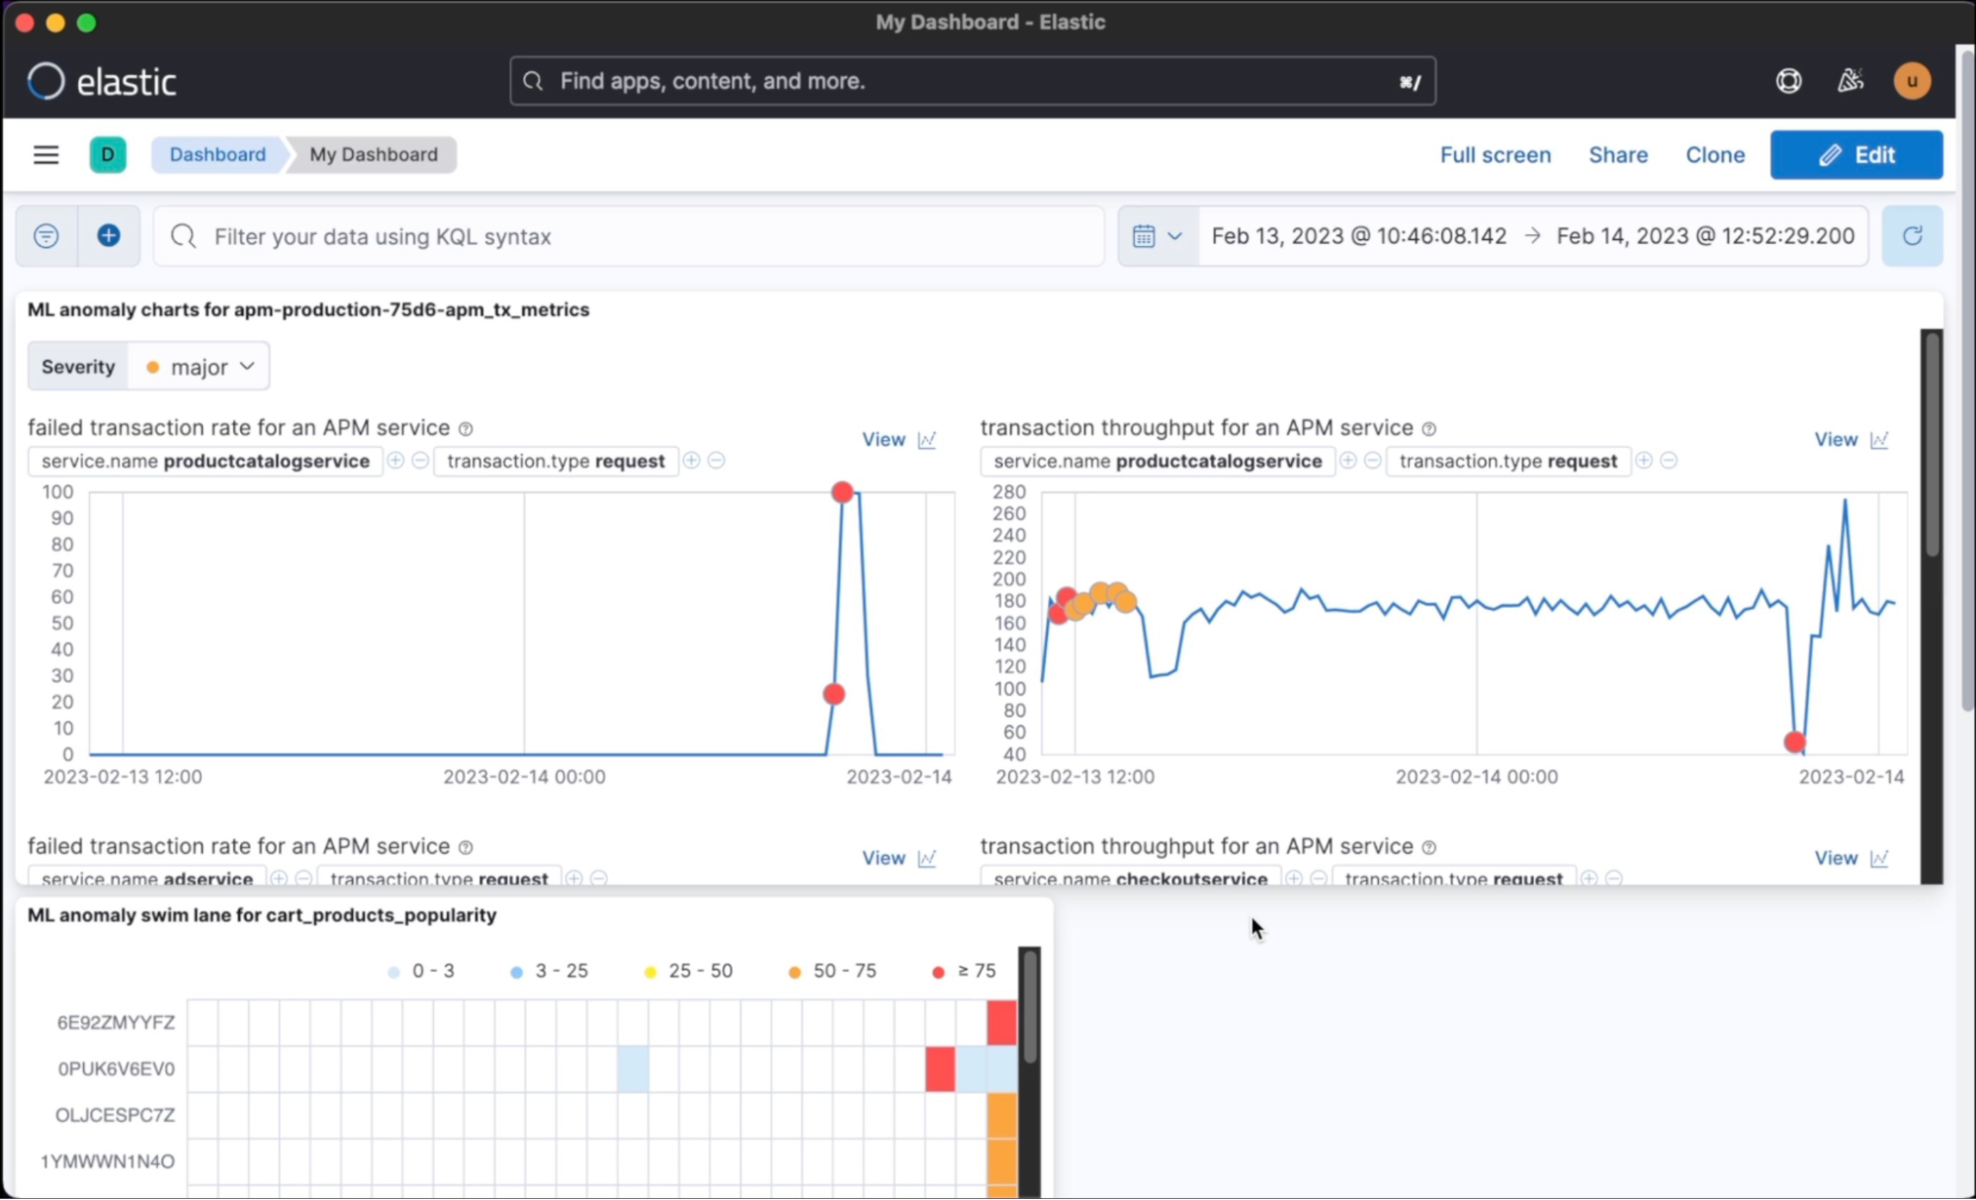The width and height of the screenshot is (1976, 1200).
Task: Expand the transaction type request filter
Action: point(692,461)
